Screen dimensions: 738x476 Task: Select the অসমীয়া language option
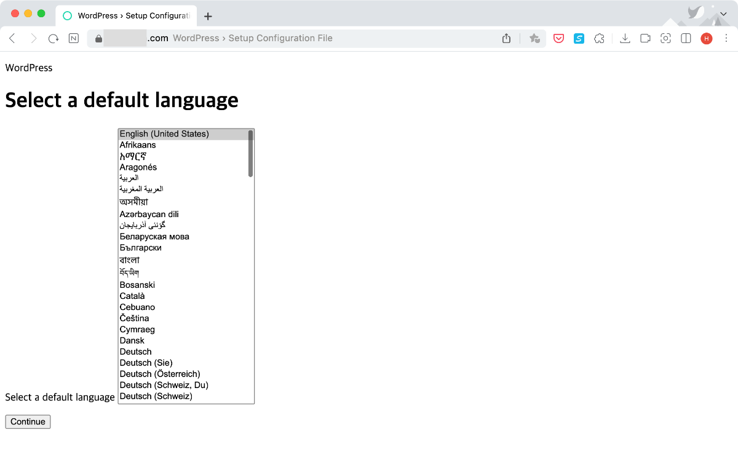tap(183, 202)
